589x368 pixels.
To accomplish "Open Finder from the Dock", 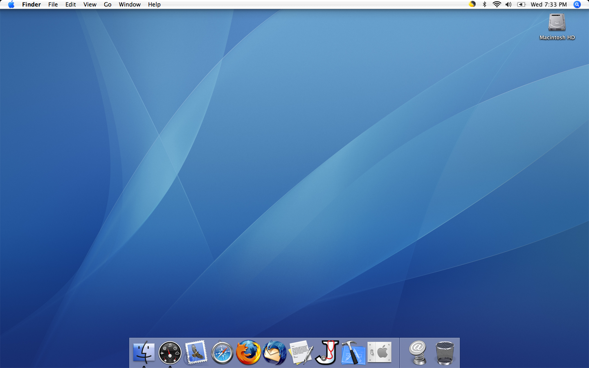I will coord(144,352).
